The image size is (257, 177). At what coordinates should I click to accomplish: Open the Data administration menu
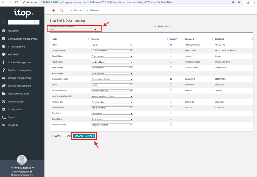[18, 94]
